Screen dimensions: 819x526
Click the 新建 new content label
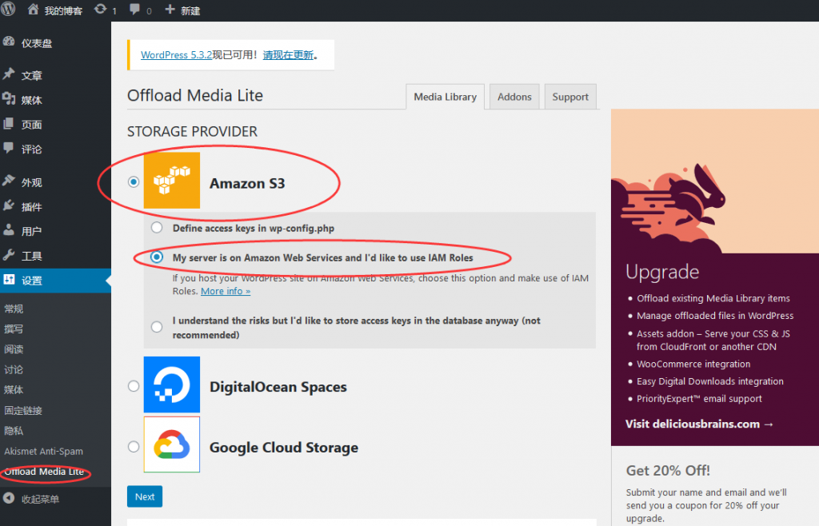pos(190,10)
